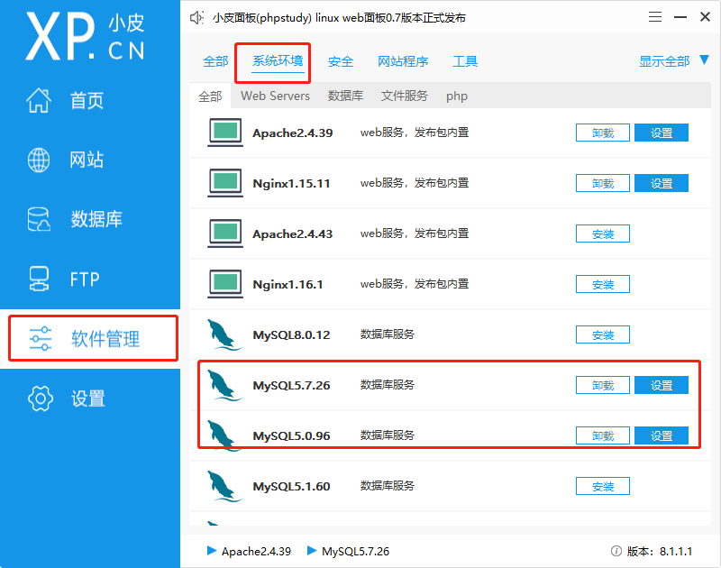Filter by php sub-tab
The image size is (721, 568).
click(457, 96)
